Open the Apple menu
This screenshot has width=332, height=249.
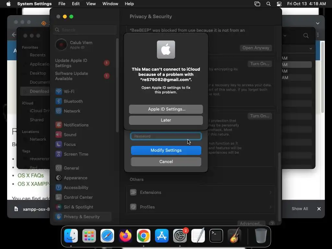pos(8,4)
